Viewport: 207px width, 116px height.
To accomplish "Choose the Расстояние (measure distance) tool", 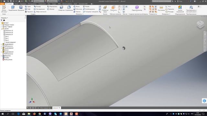I will [161, 8].
